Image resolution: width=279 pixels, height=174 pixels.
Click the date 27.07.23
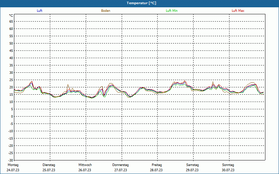pyautogui.click(x=121, y=170)
